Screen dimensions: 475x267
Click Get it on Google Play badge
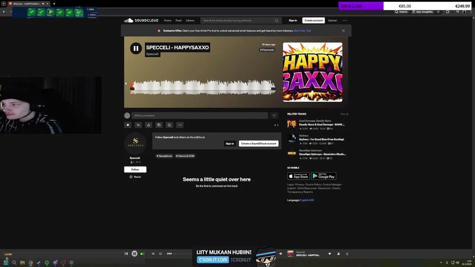click(324, 176)
